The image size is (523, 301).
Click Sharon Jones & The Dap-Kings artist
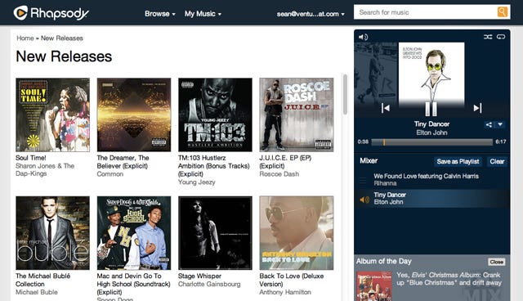45,170
